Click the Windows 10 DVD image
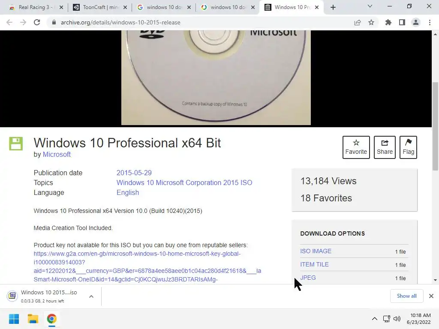Image resolution: width=439 pixels, height=329 pixels. tap(216, 78)
